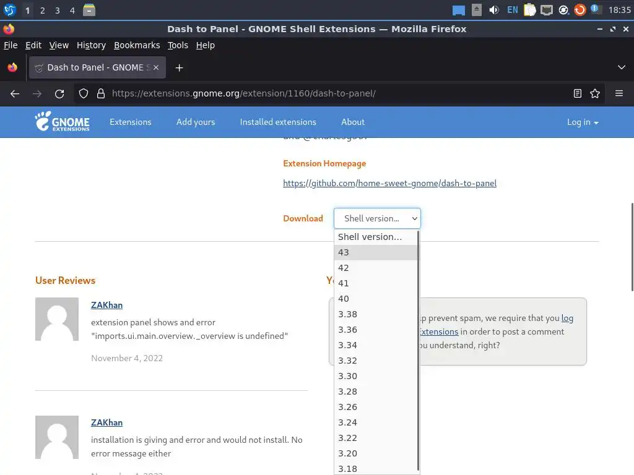This screenshot has height=475, width=634.
Task: Switch to workspace 2
Action: (x=43, y=11)
